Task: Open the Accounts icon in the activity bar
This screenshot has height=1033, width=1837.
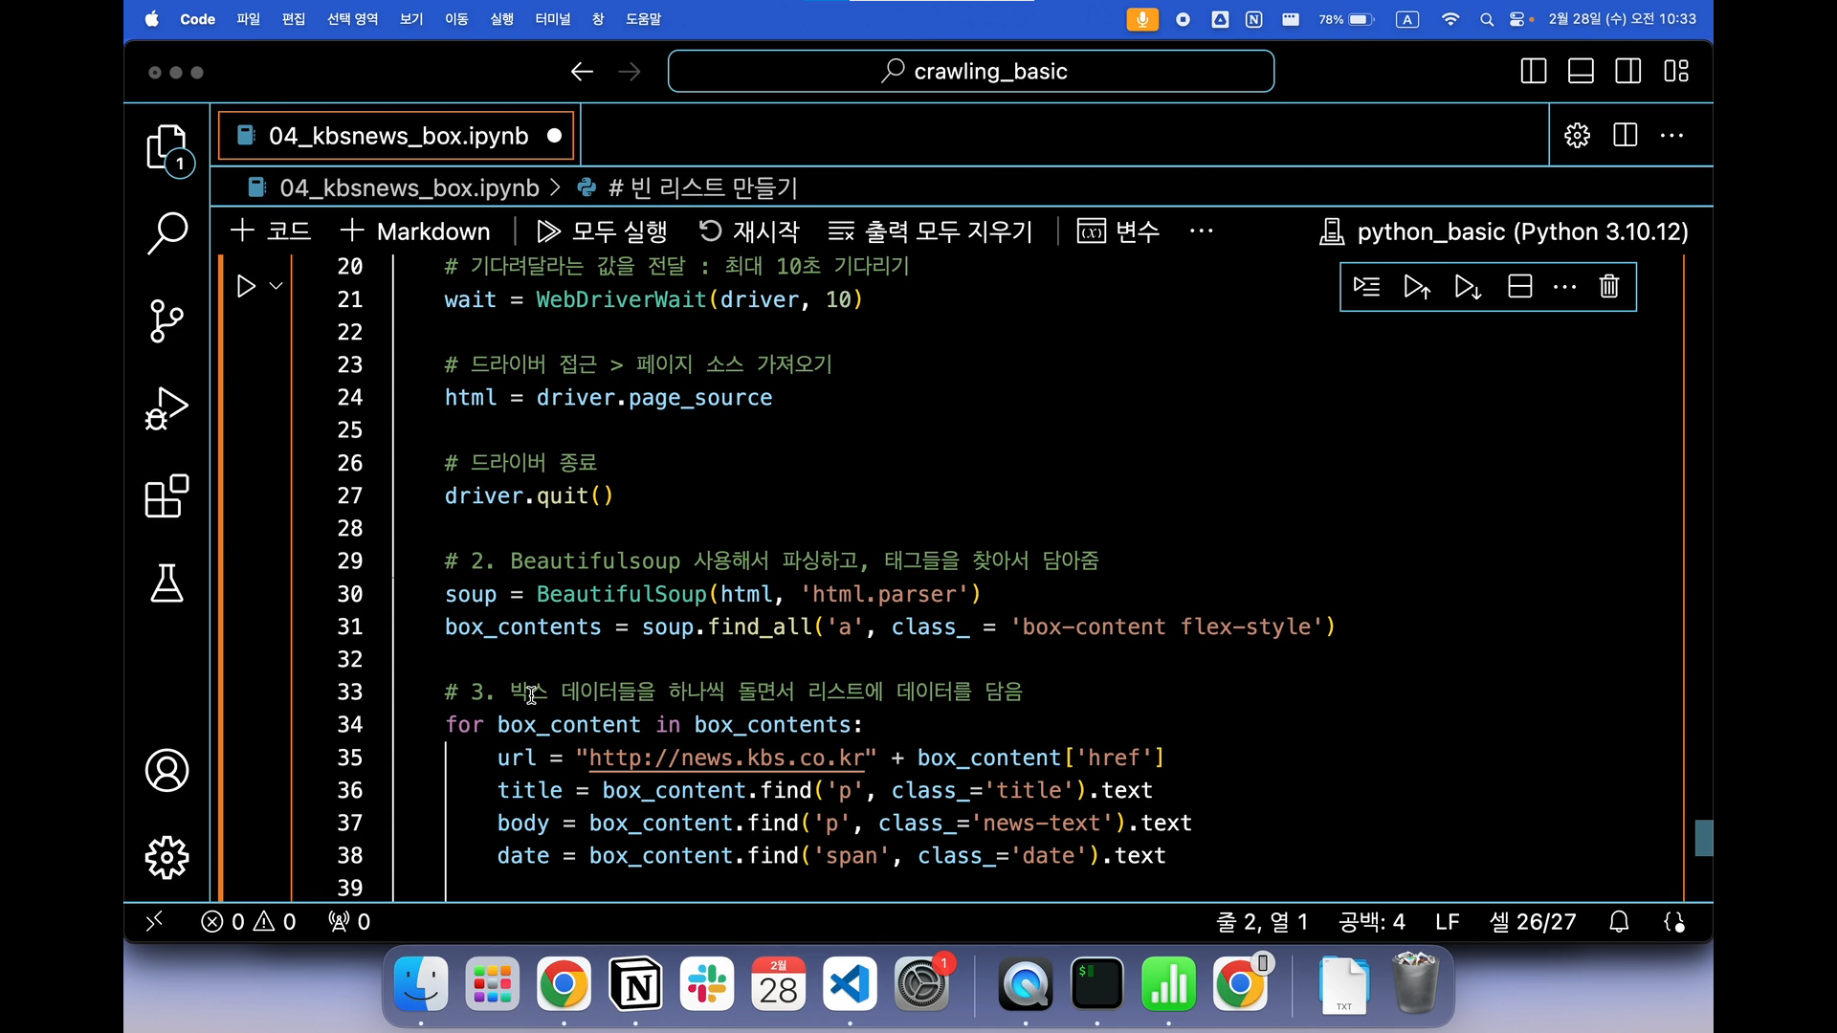Action: point(166,770)
